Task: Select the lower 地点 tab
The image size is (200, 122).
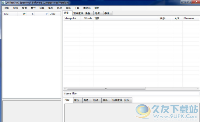Action: pyautogui.click(x=97, y=100)
